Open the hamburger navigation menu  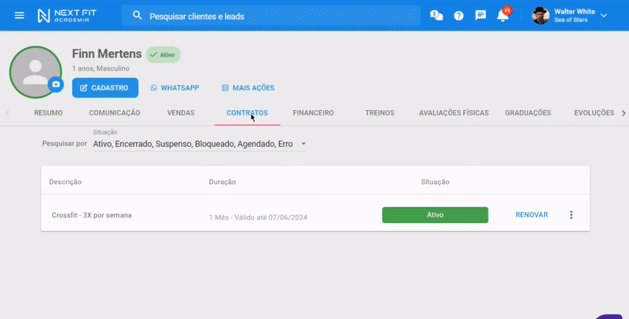point(19,16)
